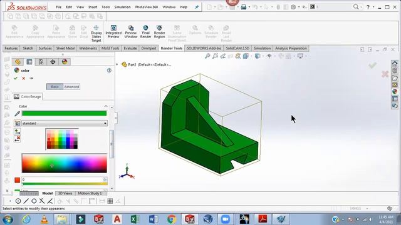Switch to the Evaluate tab
This screenshot has width=401, height=225.
point(130,48)
